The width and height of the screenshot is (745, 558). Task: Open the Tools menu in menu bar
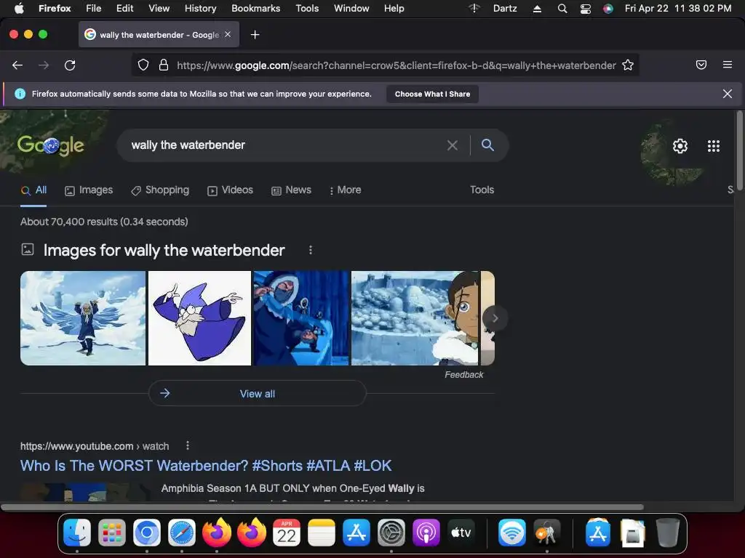[307, 8]
